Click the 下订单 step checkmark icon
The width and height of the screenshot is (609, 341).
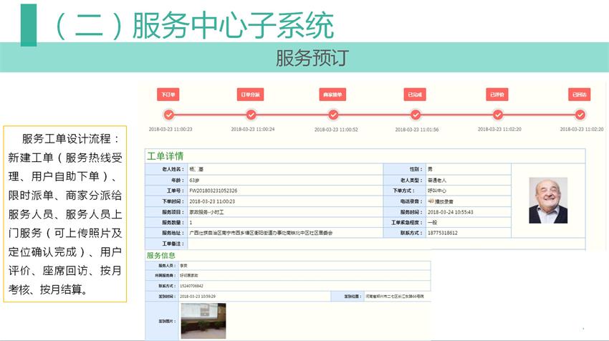[168, 115]
